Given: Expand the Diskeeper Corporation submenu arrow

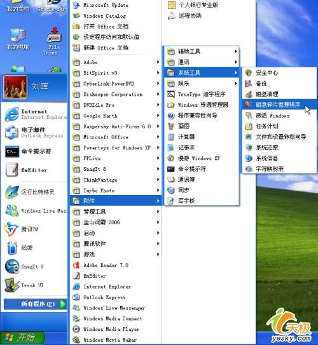Looking at the screenshot, I should (158, 94).
